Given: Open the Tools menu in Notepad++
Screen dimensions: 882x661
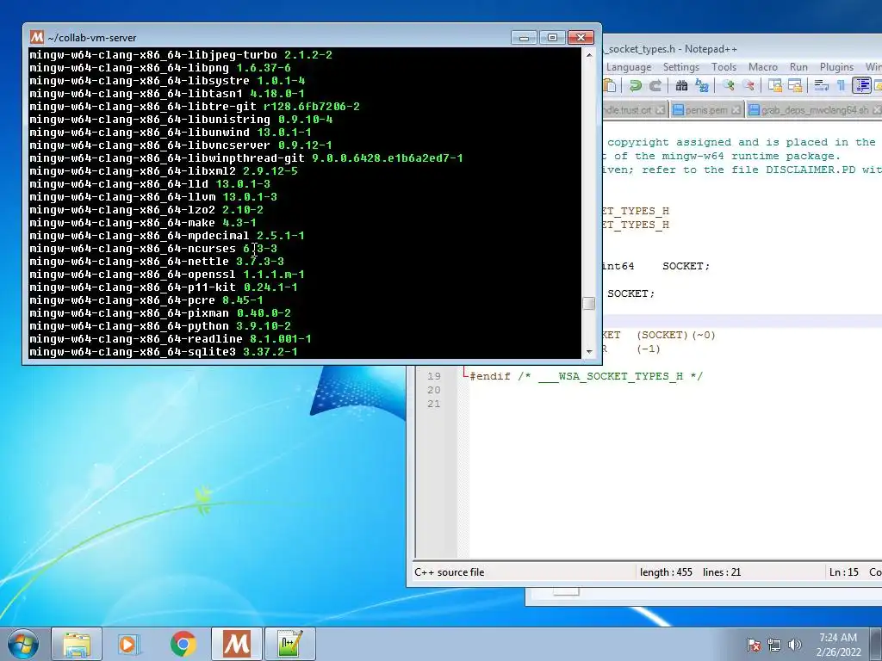Looking at the screenshot, I should pos(724,67).
